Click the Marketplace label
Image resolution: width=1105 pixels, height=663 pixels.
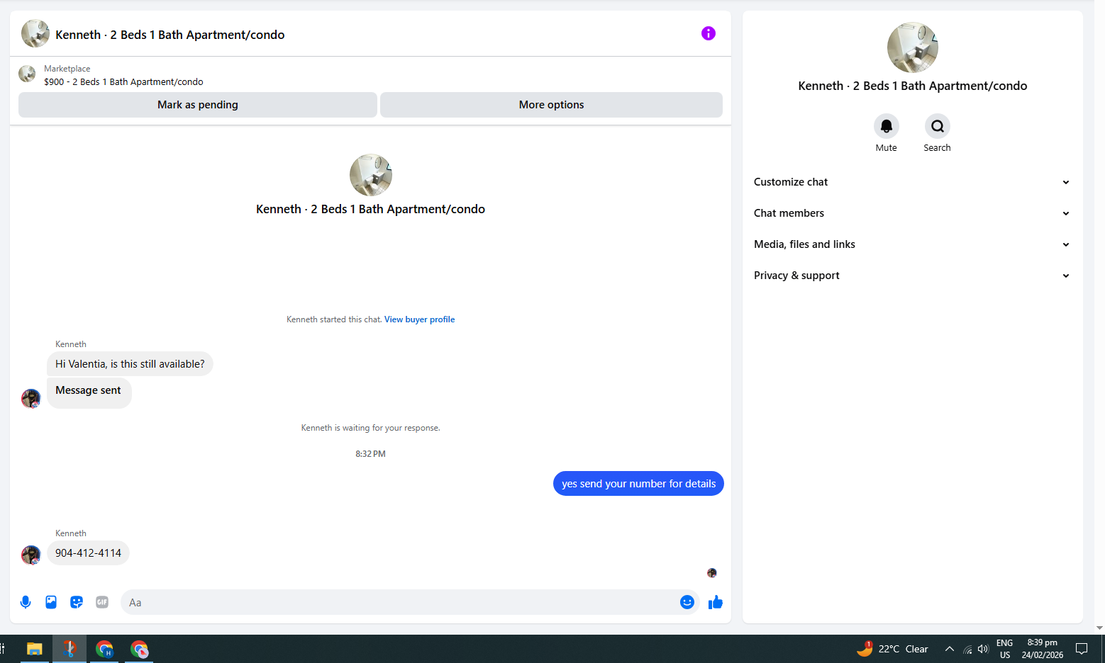[67, 69]
